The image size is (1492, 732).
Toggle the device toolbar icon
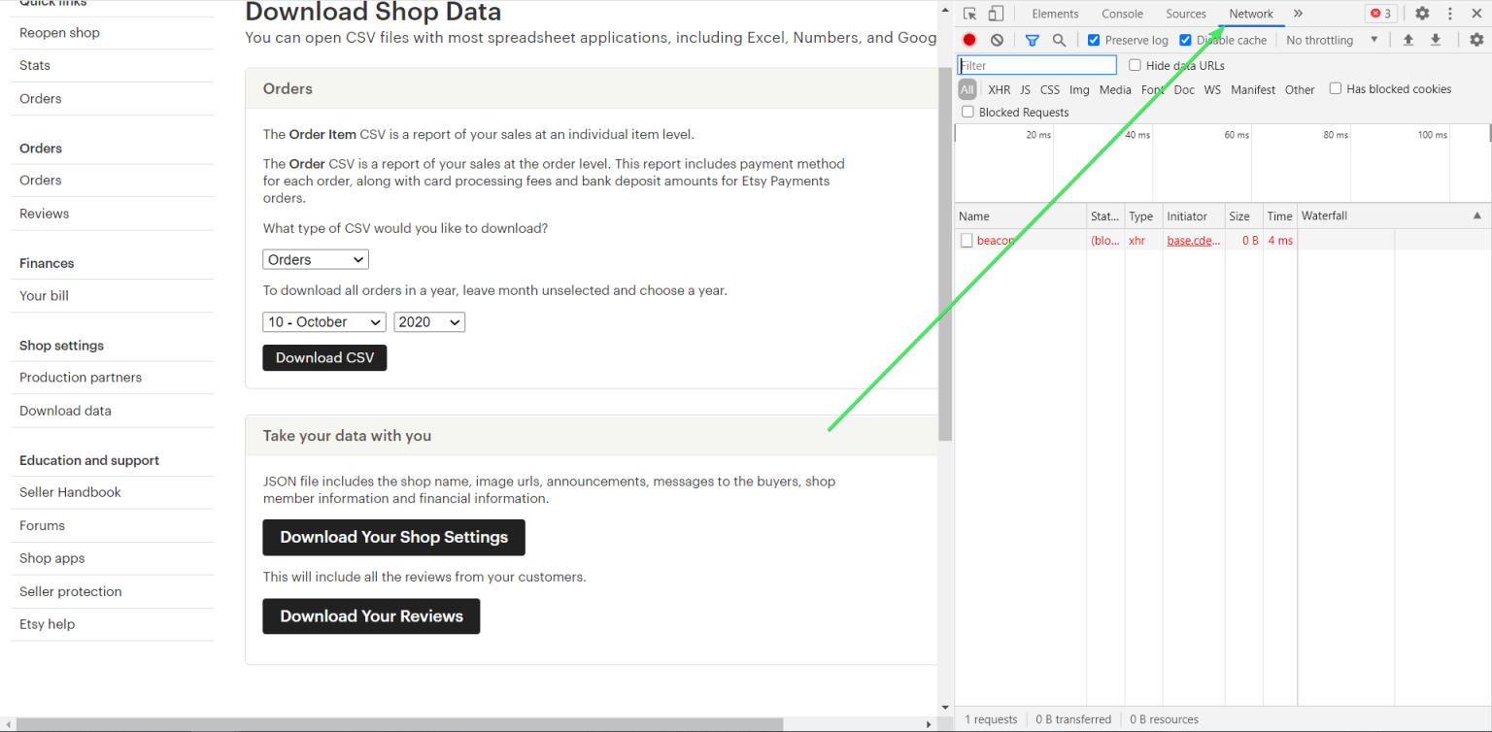pos(994,14)
